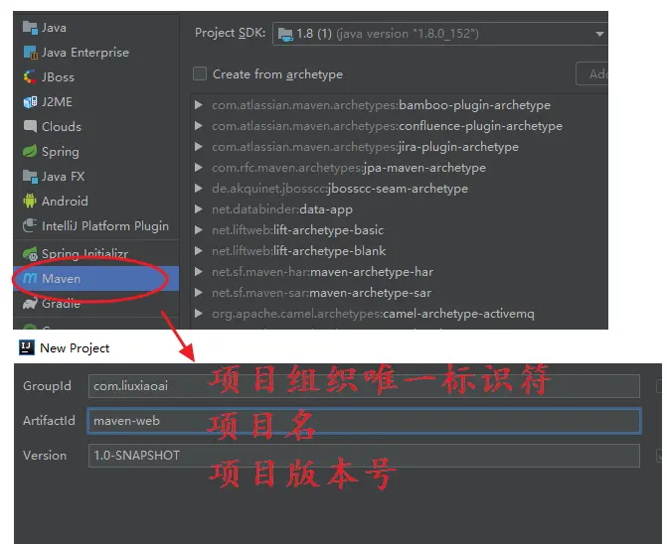Select Spring Initializr project type
Screen dimensions: 667x544
(95, 254)
